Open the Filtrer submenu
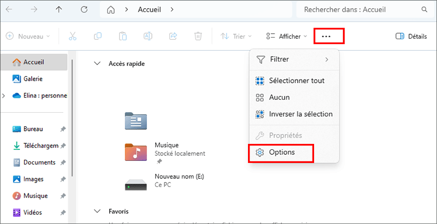437x224 pixels. point(294,59)
